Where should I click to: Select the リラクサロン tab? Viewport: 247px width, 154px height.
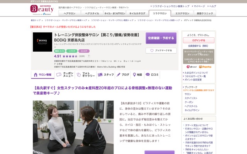click(x=160, y=13)
